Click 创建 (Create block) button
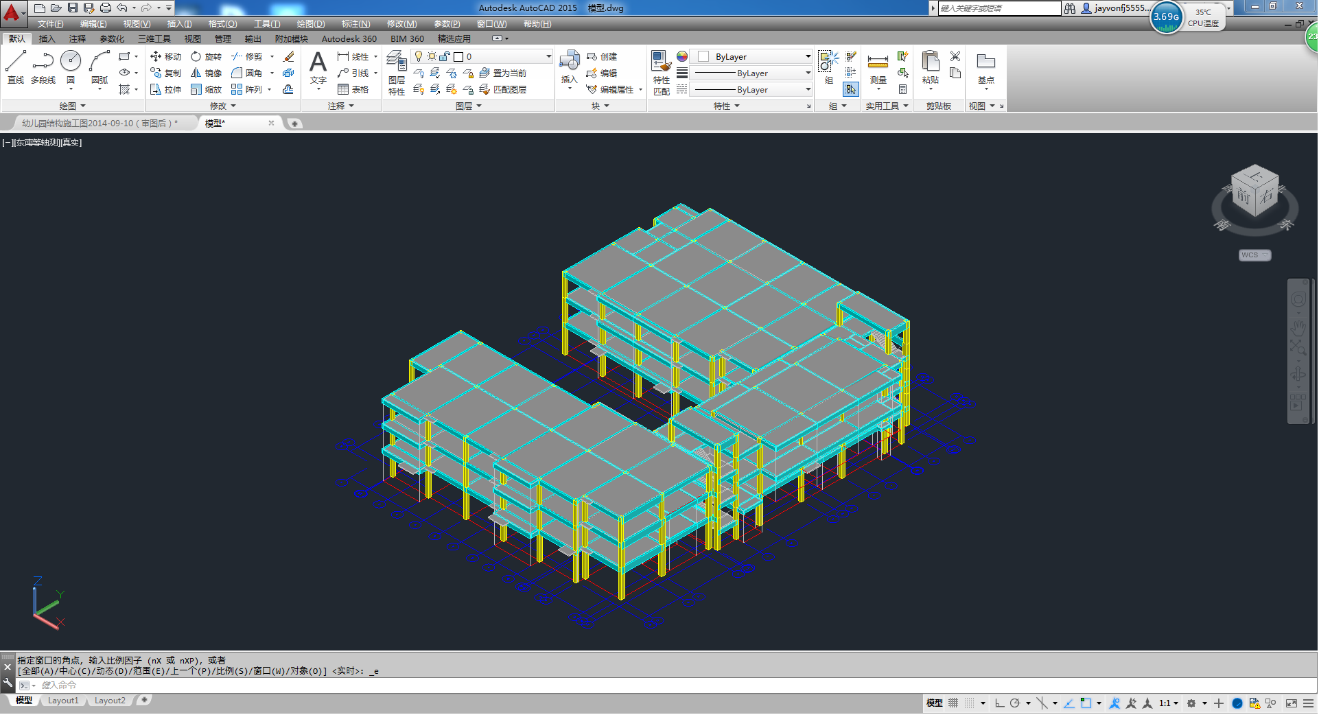Screen dimensions: 1319x715 [602, 56]
